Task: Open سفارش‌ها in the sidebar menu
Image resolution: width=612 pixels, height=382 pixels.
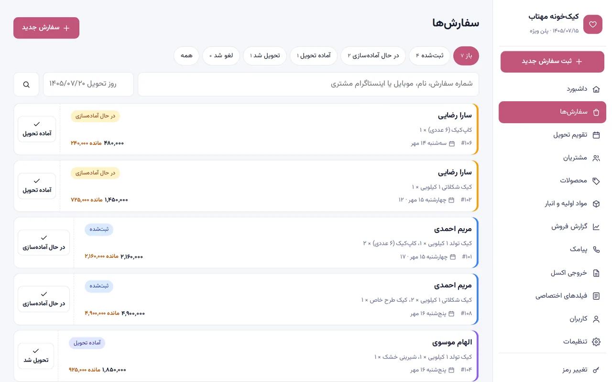Action: 552,112
